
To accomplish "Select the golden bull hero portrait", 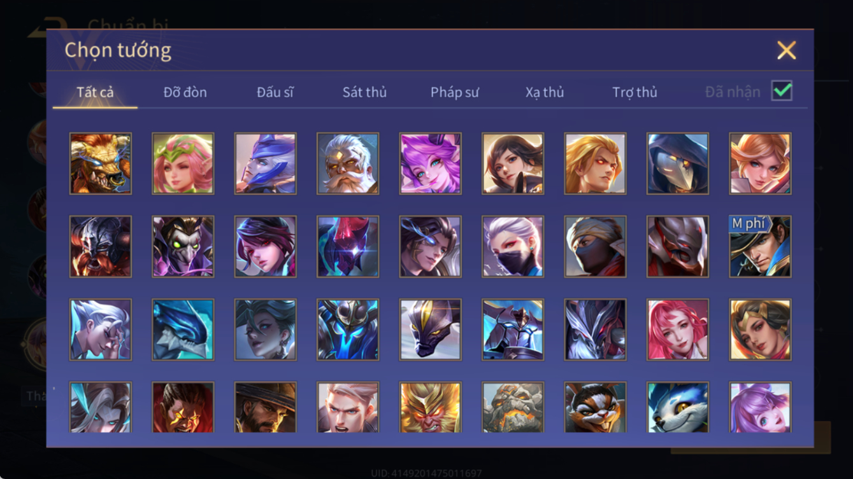I will tap(101, 163).
